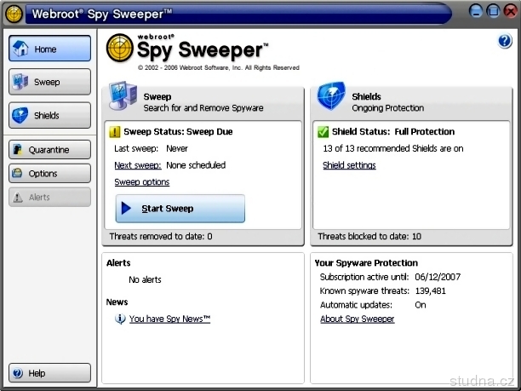
Task: Click the 'No alerts' text
Action: (145, 279)
